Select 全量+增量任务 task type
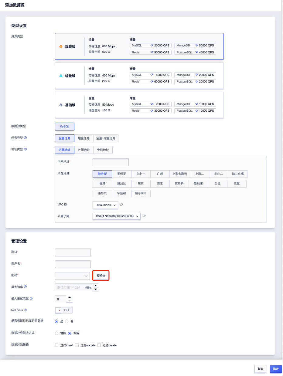Viewport: 283px width, 376px height. point(106,138)
